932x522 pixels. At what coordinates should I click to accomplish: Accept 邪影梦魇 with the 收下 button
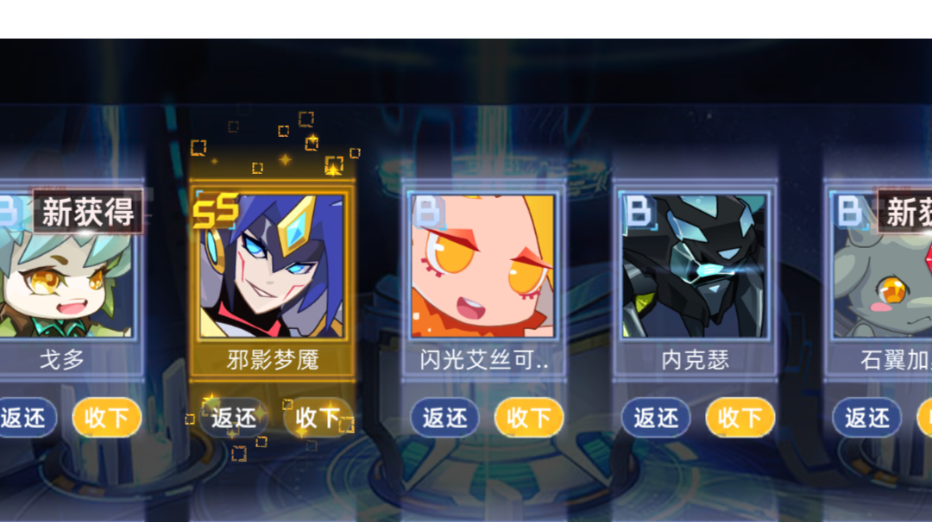point(318,418)
